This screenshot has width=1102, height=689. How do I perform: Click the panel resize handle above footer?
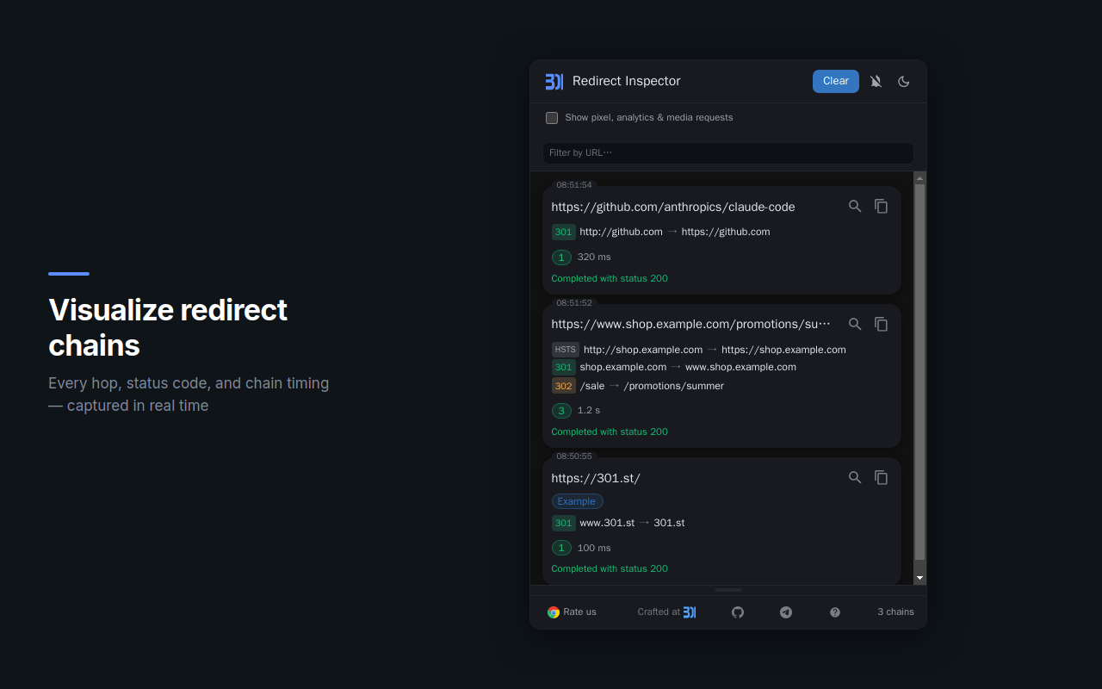(728, 590)
